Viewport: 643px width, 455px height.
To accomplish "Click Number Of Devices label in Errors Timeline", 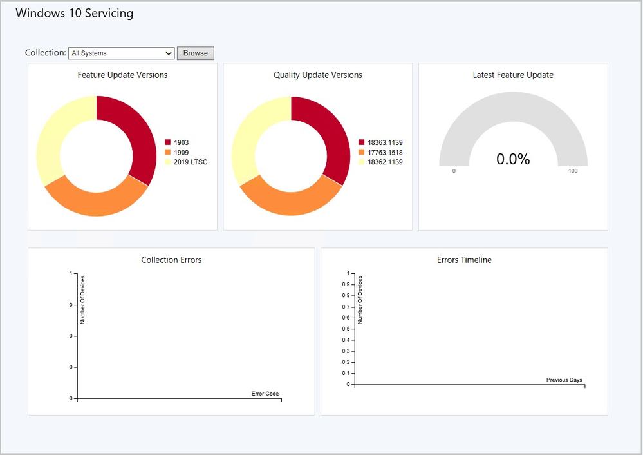I will point(360,300).
